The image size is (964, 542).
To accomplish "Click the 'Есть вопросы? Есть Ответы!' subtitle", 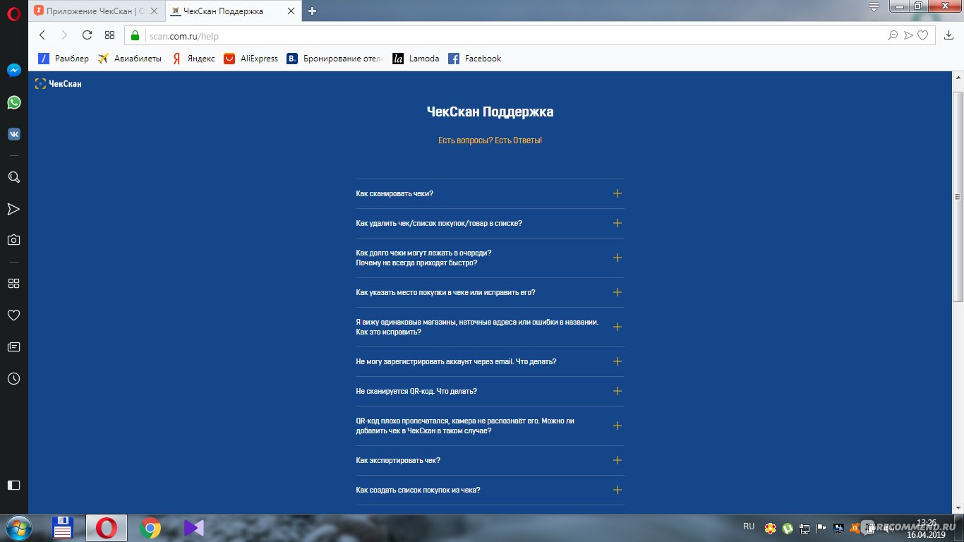I will [x=490, y=140].
